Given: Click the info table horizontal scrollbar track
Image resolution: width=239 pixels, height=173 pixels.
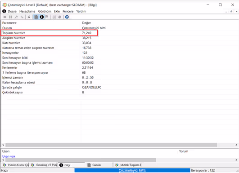Looking at the screenshot, I should 120,145.
